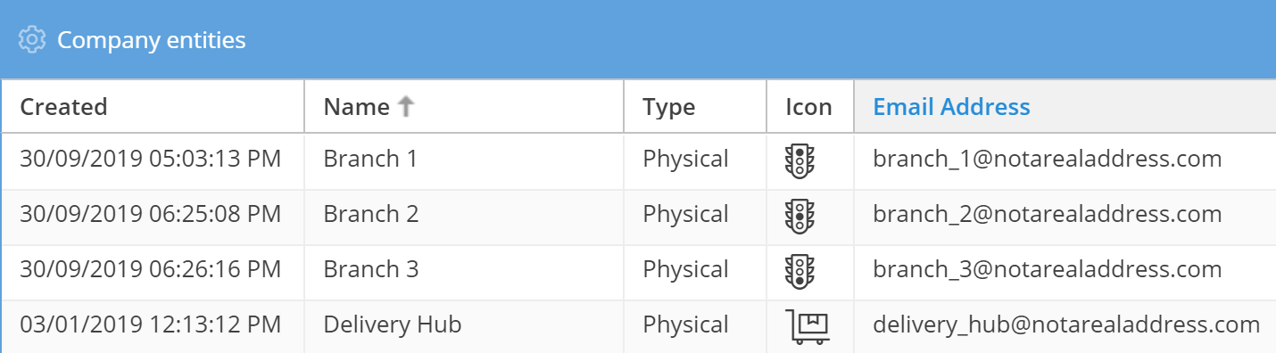Click the 30/09/2019 06:26:16 PM created date
Screen dimensions: 1276x353
tap(151, 269)
